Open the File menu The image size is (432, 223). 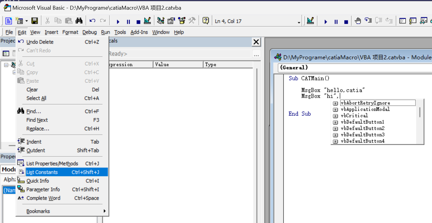[x=9, y=32]
